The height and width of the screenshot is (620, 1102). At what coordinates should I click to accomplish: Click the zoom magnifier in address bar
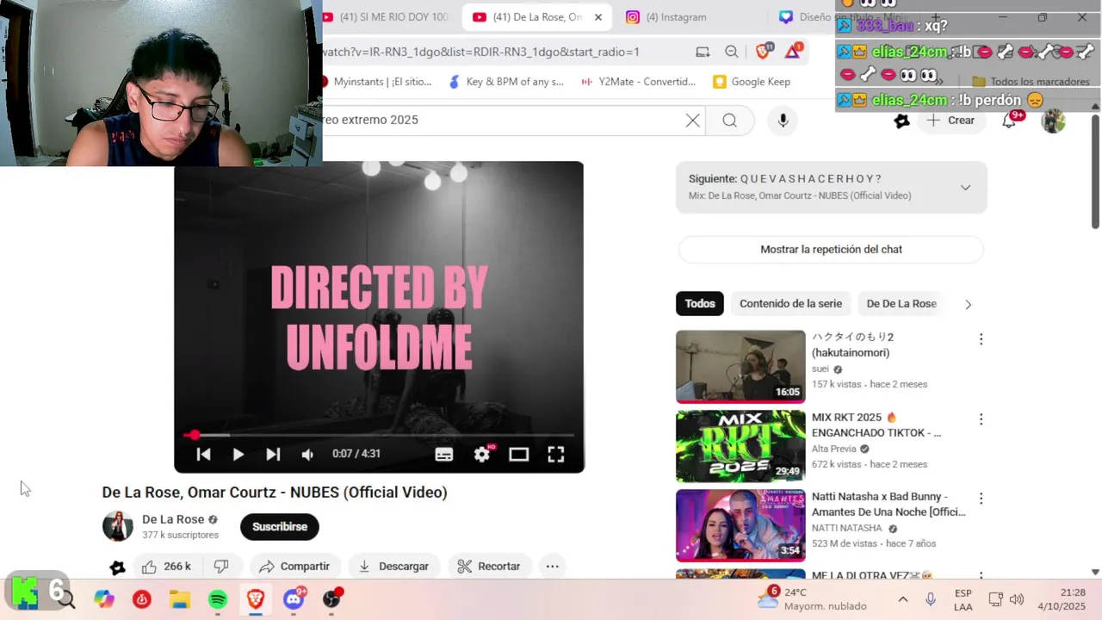click(x=732, y=52)
